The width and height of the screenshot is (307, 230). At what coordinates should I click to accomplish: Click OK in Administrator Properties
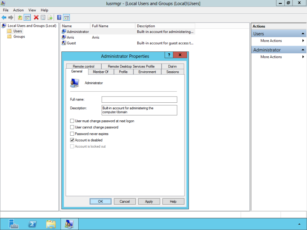101,202
